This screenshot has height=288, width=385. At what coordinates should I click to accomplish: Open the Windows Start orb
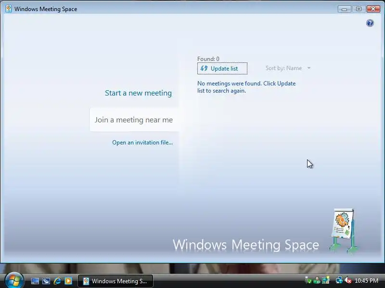point(14,280)
